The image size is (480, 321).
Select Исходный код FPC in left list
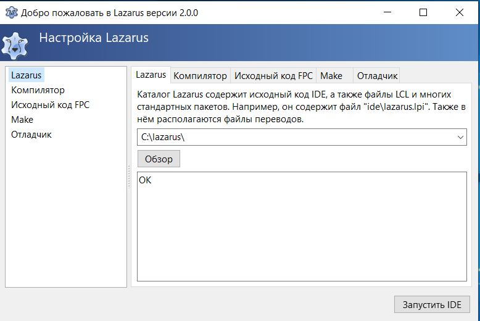point(50,105)
